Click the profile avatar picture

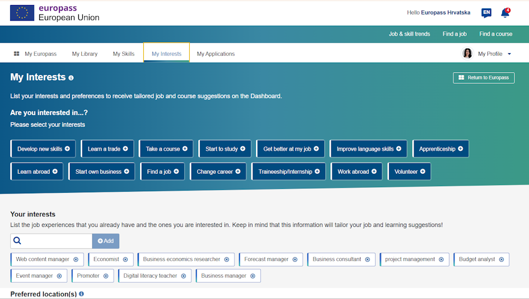tap(467, 54)
